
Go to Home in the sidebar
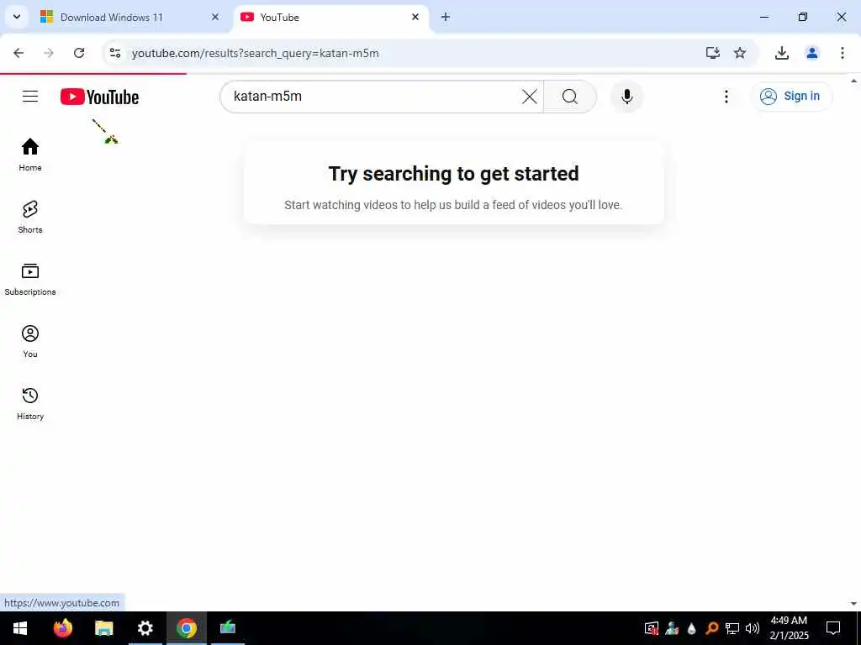[30, 155]
